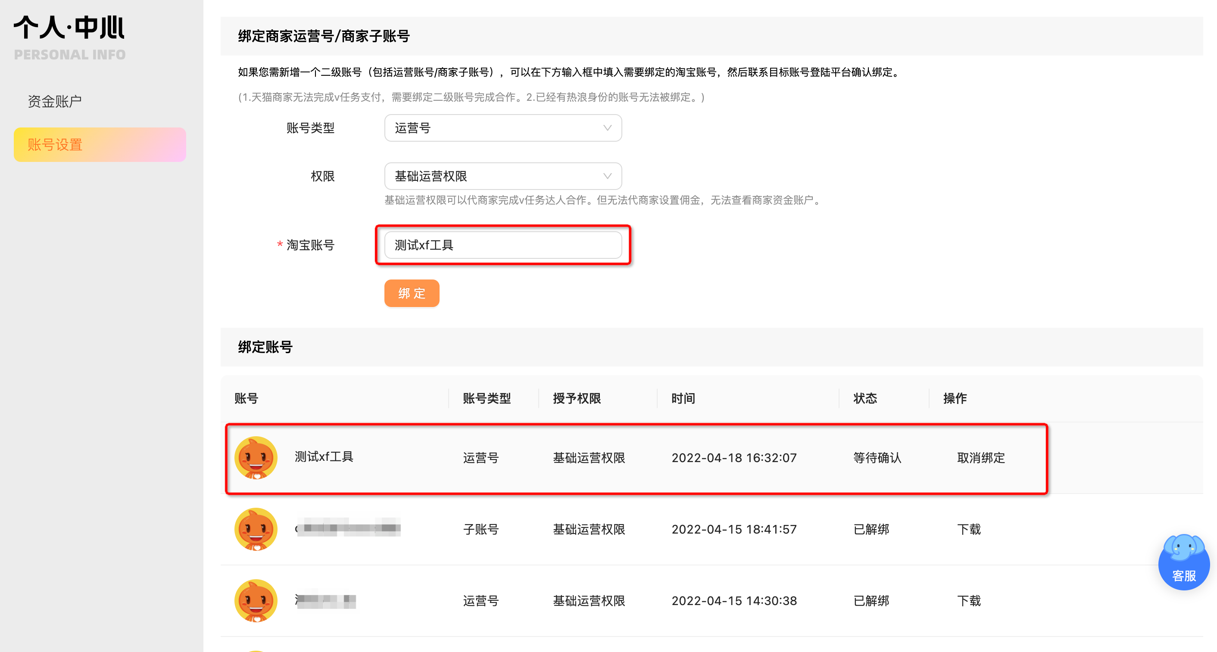The image size is (1217, 652).
Task: Click the avatar of 测试xf工具 account
Action: click(256, 457)
